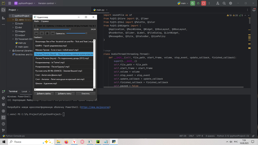The width and height of the screenshot is (258, 145).
Task: Click the playlist vertical scrollbar
Action: click(94, 64)
